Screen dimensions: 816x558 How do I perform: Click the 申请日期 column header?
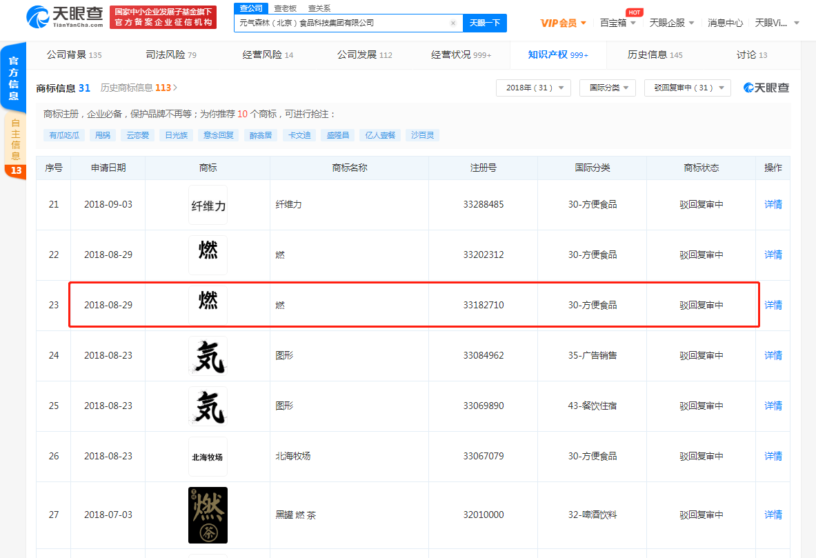click(108, 168)
